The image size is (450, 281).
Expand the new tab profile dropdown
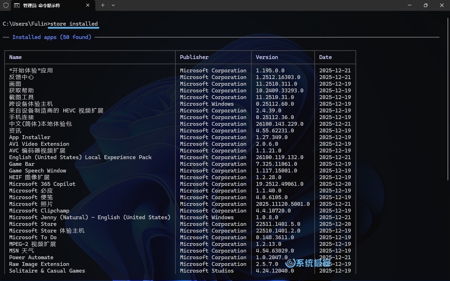[x=113, y=5]
